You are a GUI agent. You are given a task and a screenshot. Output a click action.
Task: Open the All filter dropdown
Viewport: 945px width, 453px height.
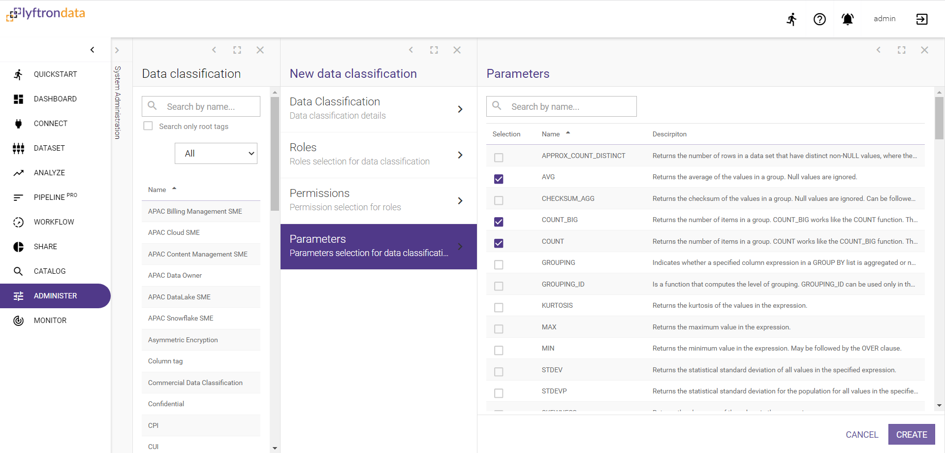pos(216,154)
